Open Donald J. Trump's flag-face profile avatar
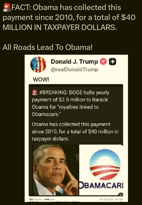This screenshot has width=142, height=205. [x=38, y=64]
